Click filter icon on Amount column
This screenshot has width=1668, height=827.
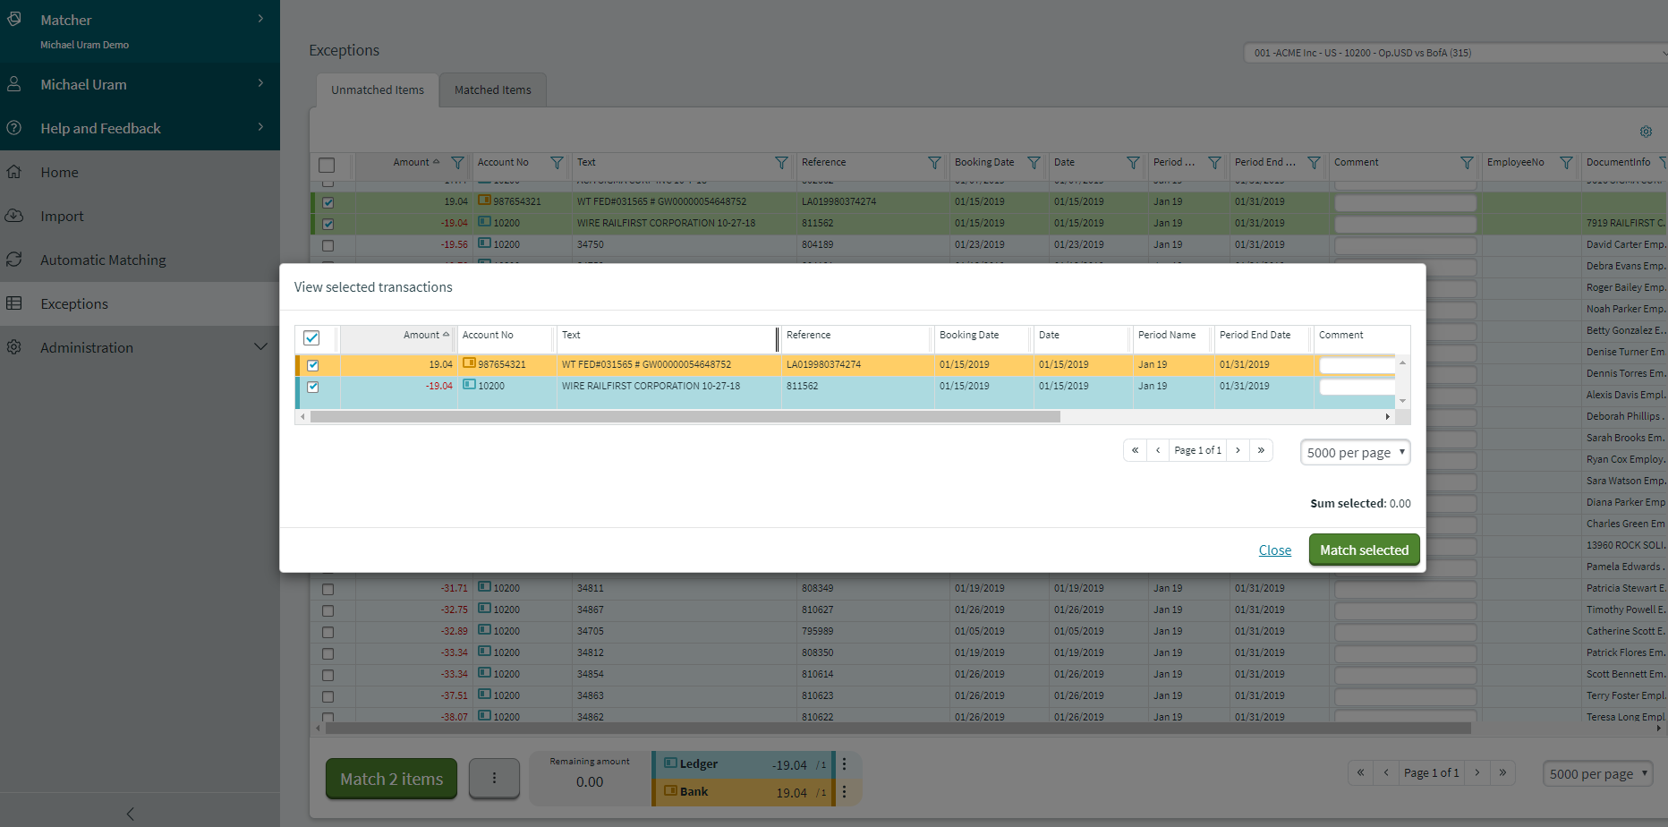457,163
